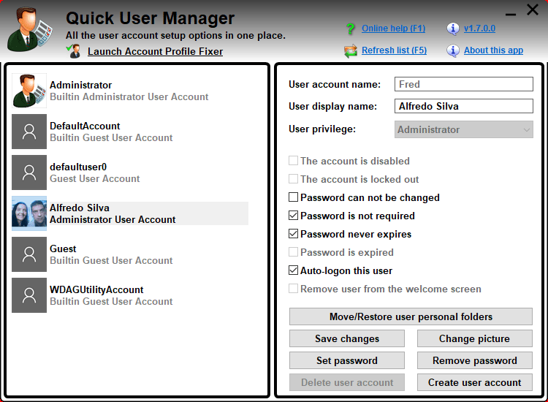This screenshot has width=548, height=402.
Task: Click the Account Profile Fixer icon
Action: click(74, 51)
